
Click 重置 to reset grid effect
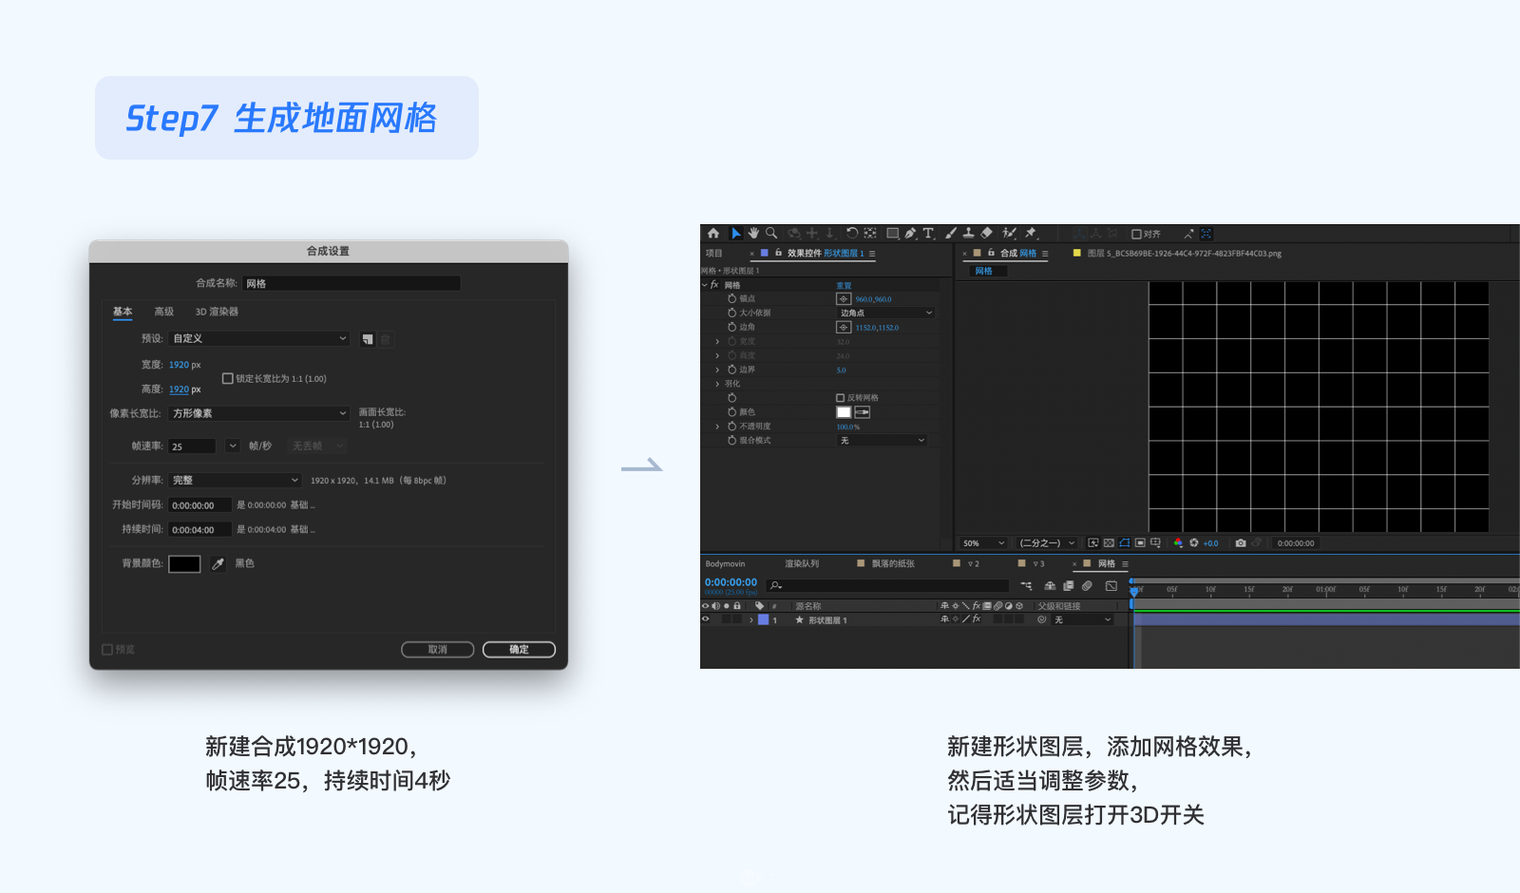[844, 286]
